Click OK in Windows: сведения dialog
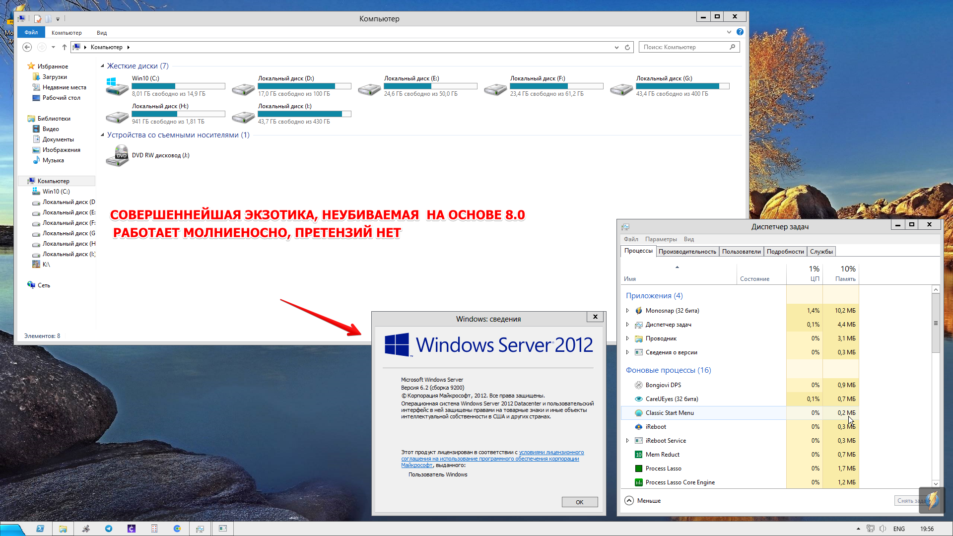The image size is (953, 536). (x=579, y=502)
